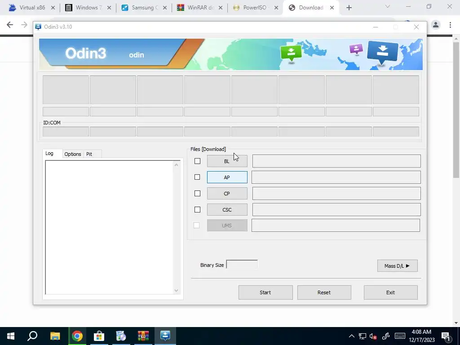Open the touch keyboard tray icon
The image size is (460, 345).
click(400, 336)
